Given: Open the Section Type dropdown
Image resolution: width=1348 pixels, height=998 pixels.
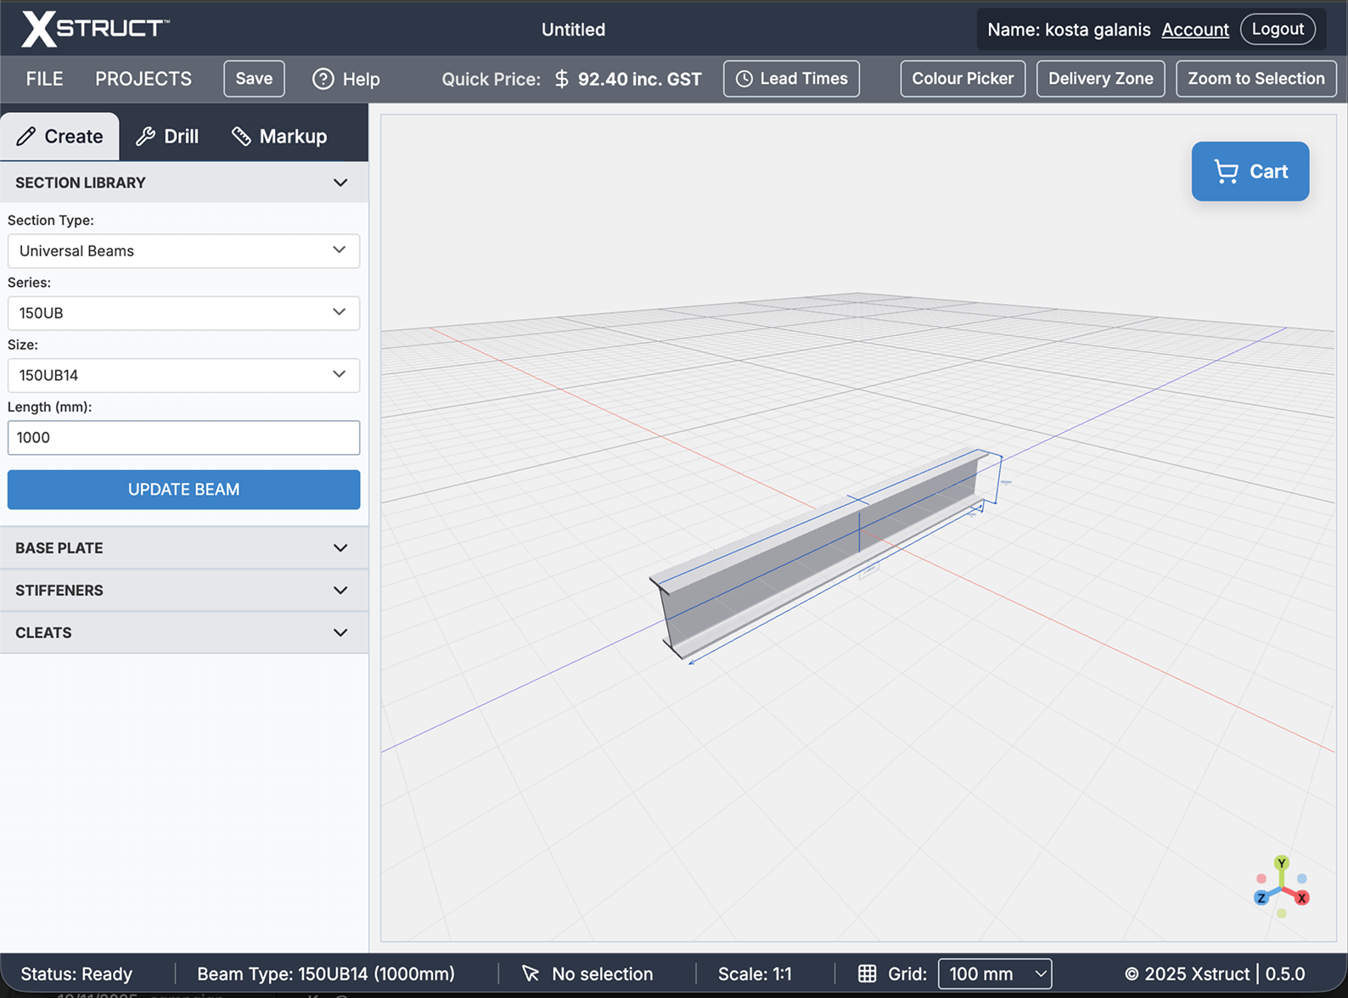Looking at the screenshot, I should tap(183, 251).
